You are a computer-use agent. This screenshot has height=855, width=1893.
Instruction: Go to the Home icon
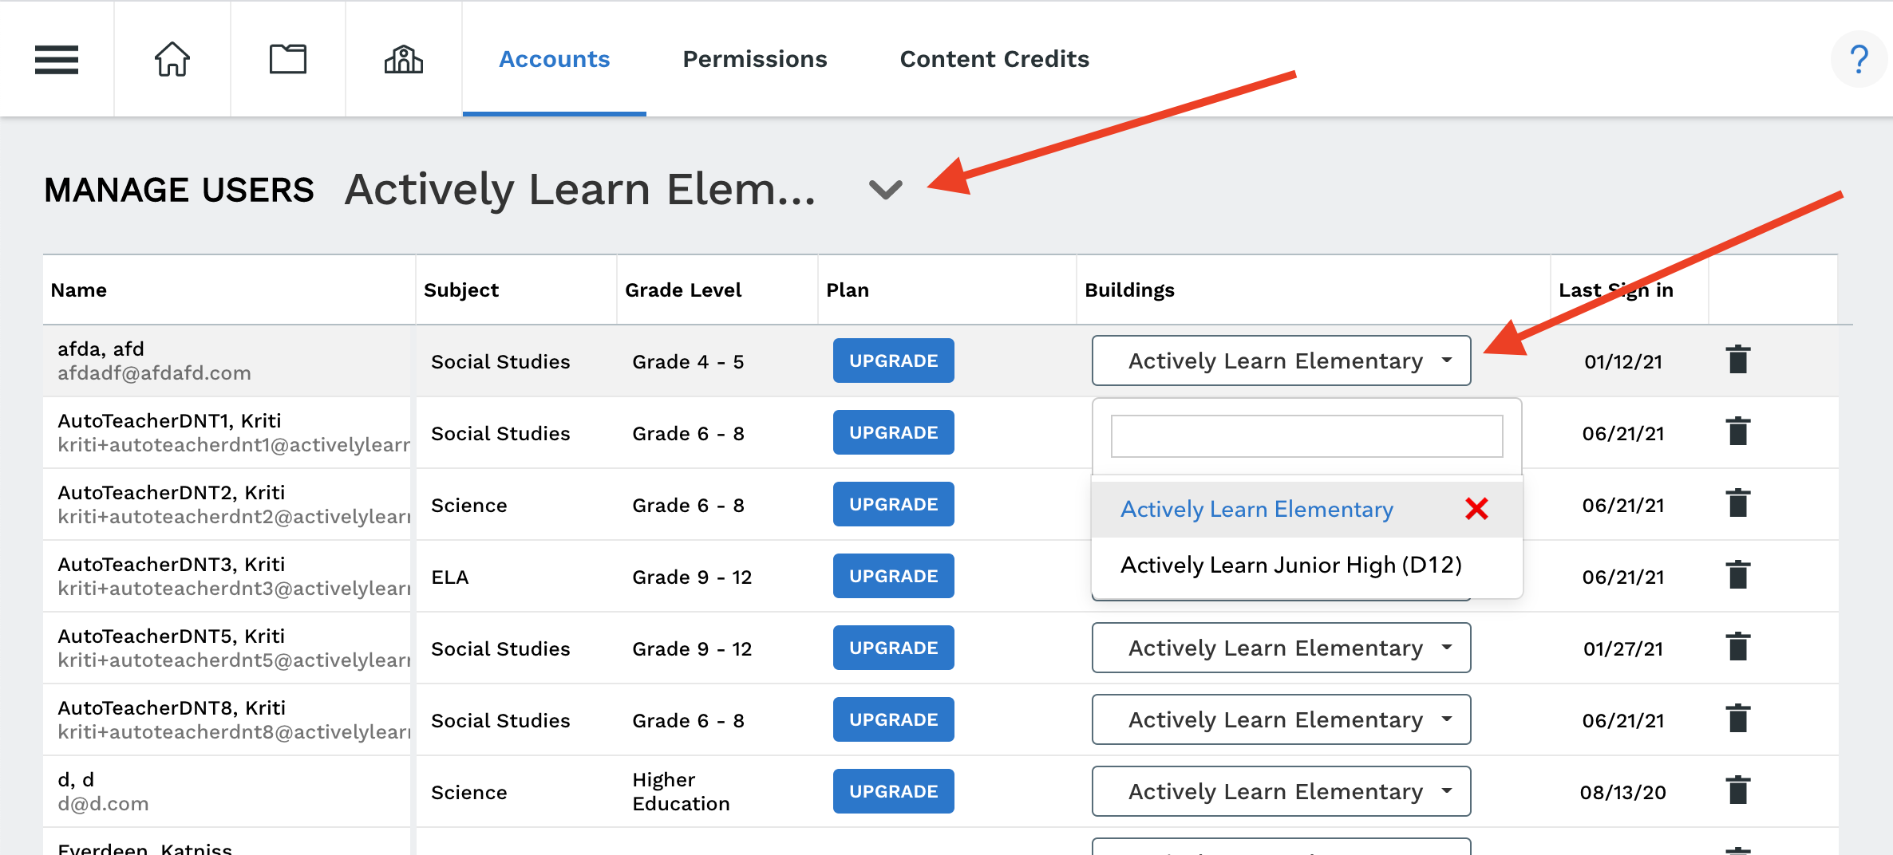[x=172, y=59]
